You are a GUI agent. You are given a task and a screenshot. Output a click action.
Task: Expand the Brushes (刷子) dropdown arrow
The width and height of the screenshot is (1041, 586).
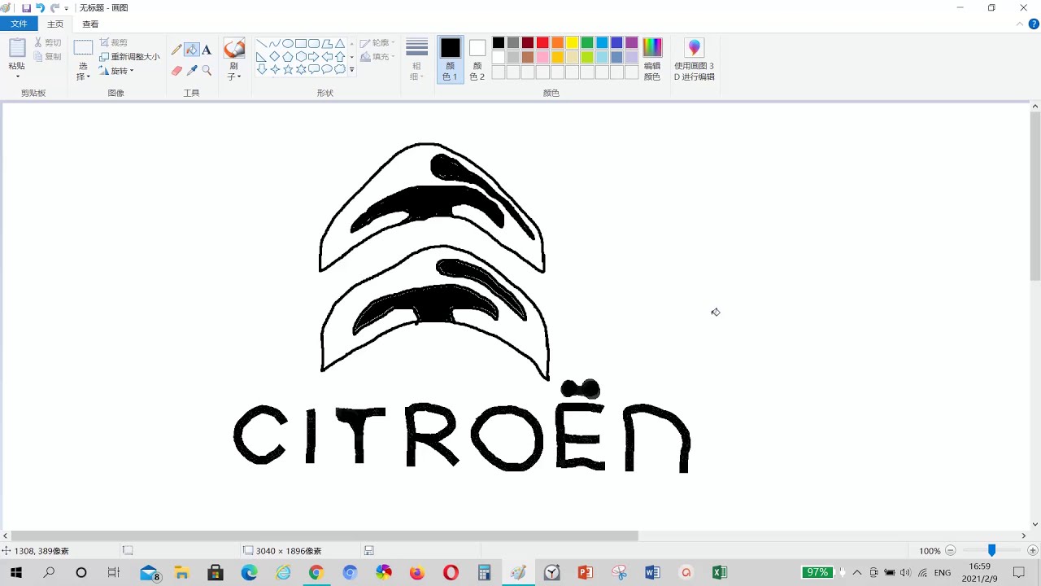(x=234, y=72)
